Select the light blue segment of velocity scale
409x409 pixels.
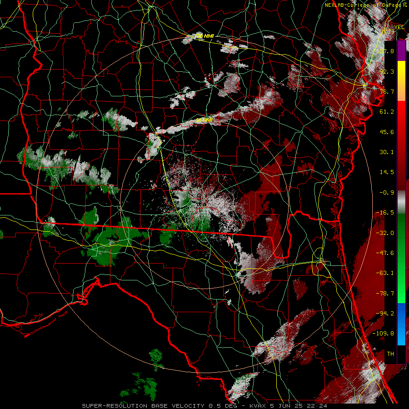401,335
